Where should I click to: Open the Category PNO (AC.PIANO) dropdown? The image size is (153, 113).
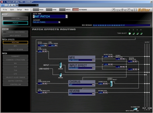[x=59, y=22]
